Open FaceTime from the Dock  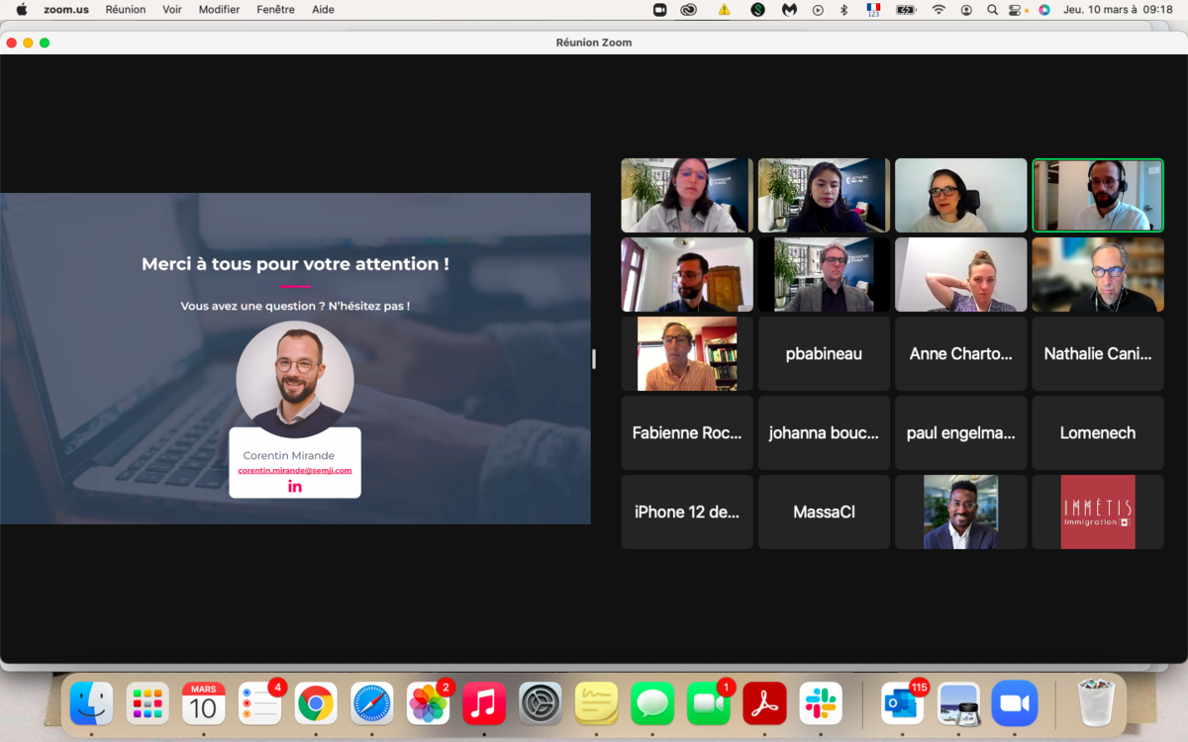tap(708, 703)
